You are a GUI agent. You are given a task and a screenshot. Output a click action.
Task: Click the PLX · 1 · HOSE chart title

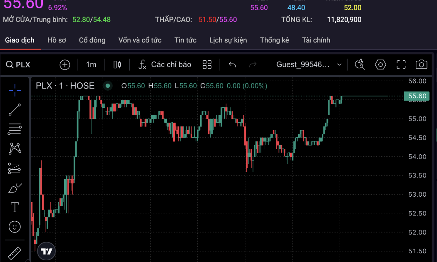point(65,86)
